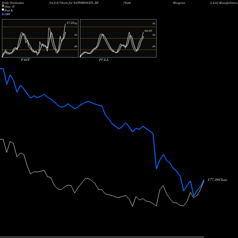Click the Fast K legend swatch
Screen dimensions: 238x238
(x=3, y=10)
